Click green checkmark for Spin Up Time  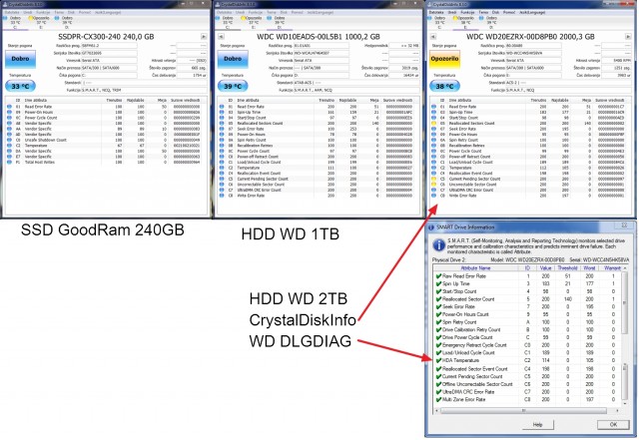(x=438, y=283)
